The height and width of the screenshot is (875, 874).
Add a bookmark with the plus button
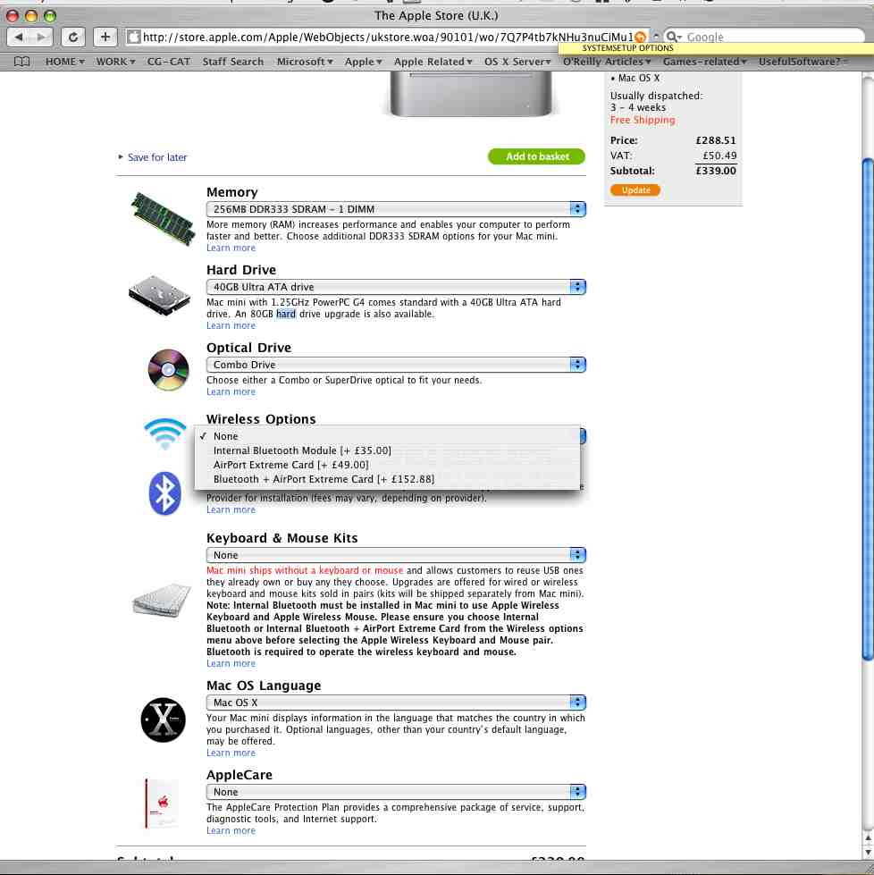105,37
